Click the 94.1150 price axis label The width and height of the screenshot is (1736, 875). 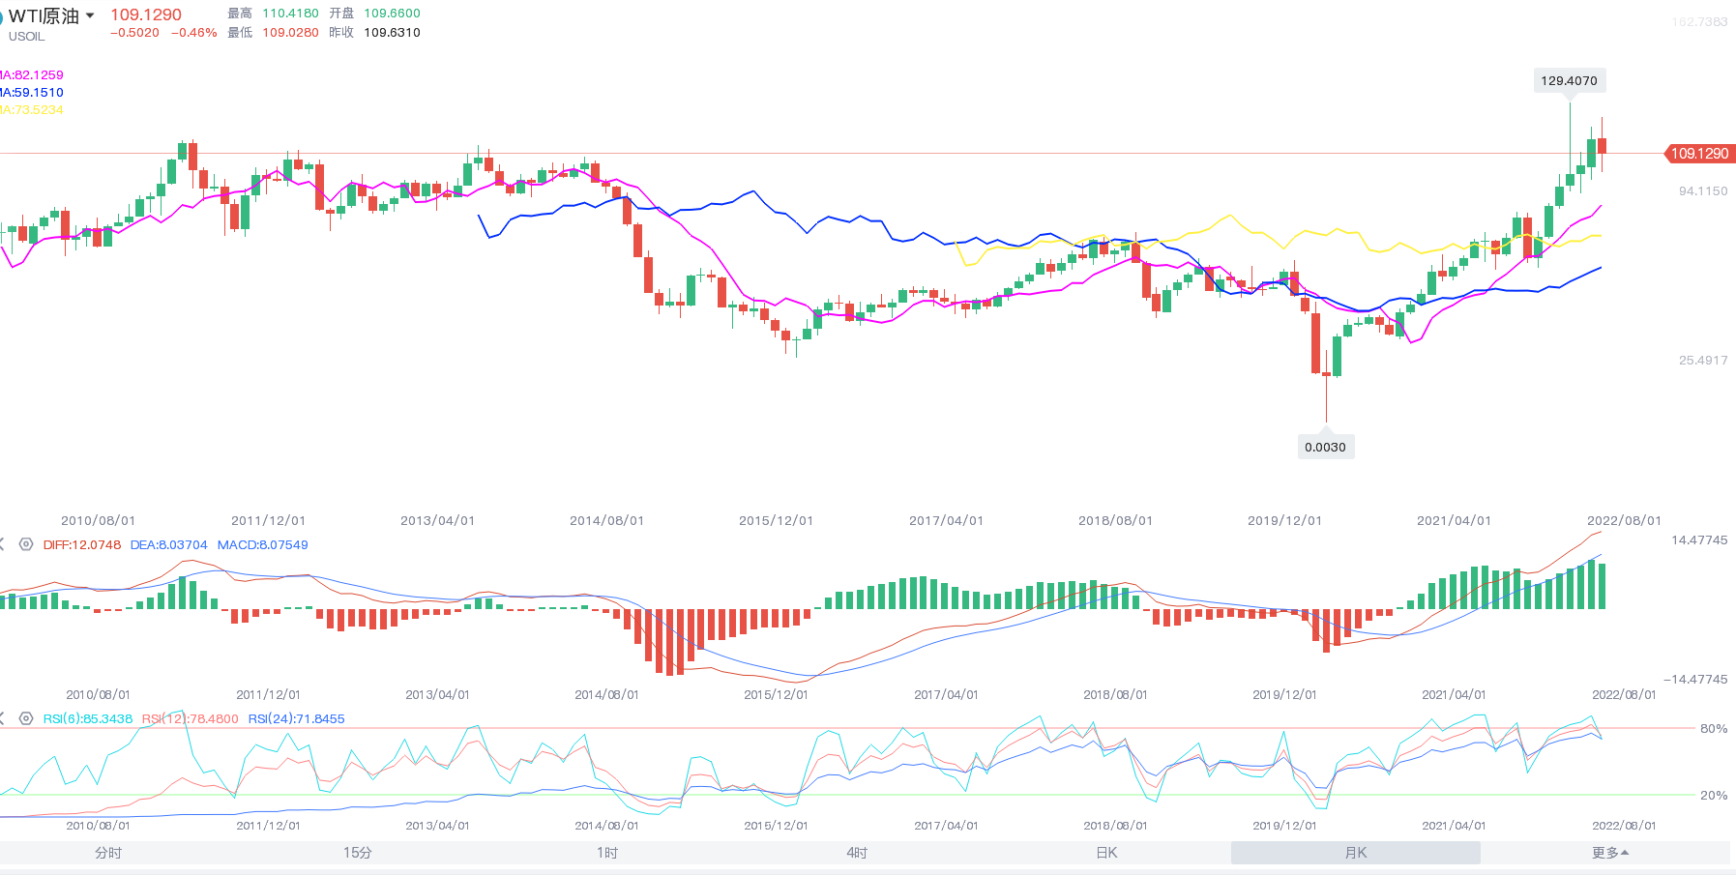tap(1703, 190)
